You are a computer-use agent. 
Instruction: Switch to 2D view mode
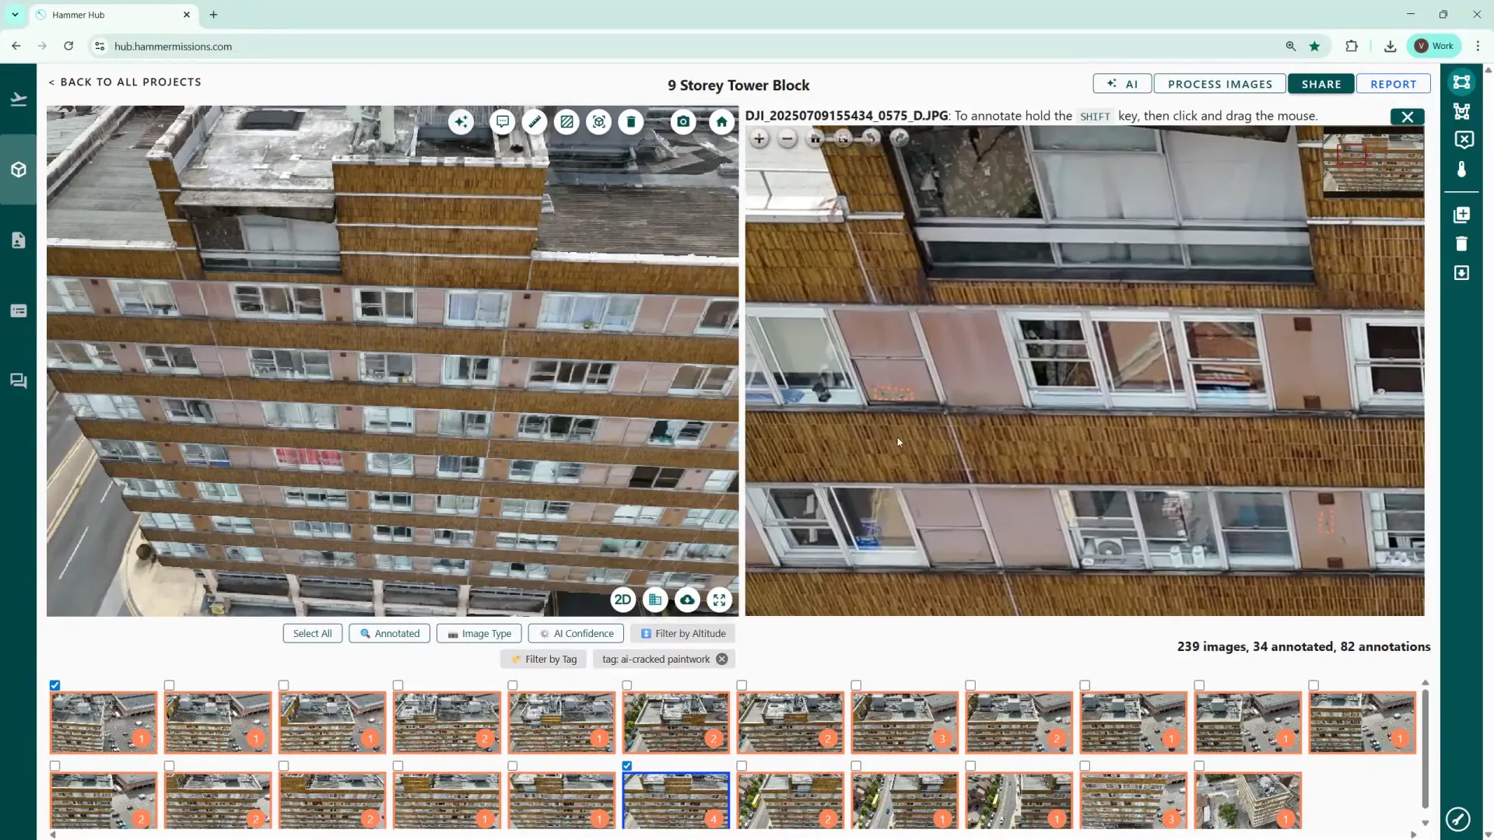[622, 600]
